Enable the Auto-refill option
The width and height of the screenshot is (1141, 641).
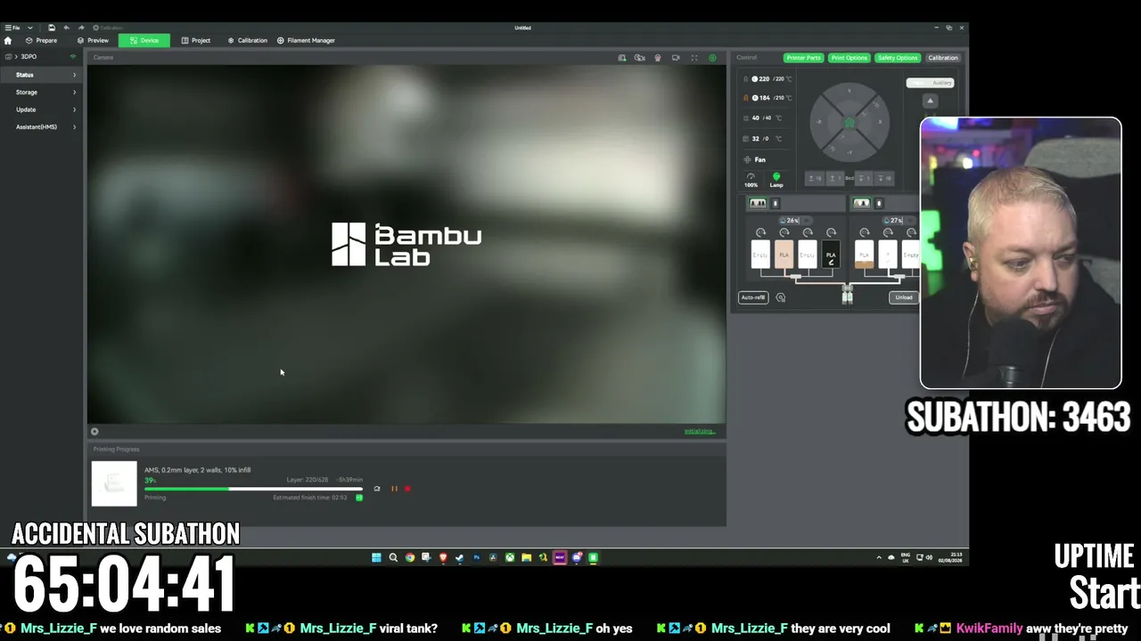[753, 297]
